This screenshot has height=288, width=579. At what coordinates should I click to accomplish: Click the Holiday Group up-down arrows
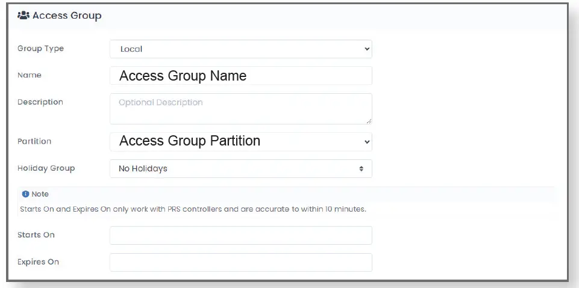[361, 169]
